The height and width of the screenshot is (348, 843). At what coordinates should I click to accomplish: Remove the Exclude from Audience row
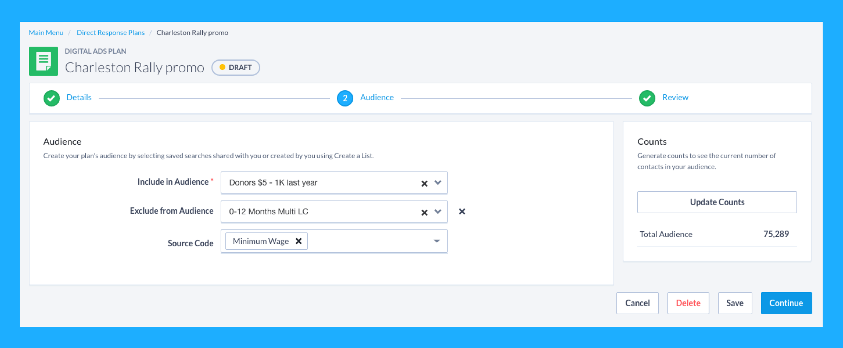pos(462,211)
